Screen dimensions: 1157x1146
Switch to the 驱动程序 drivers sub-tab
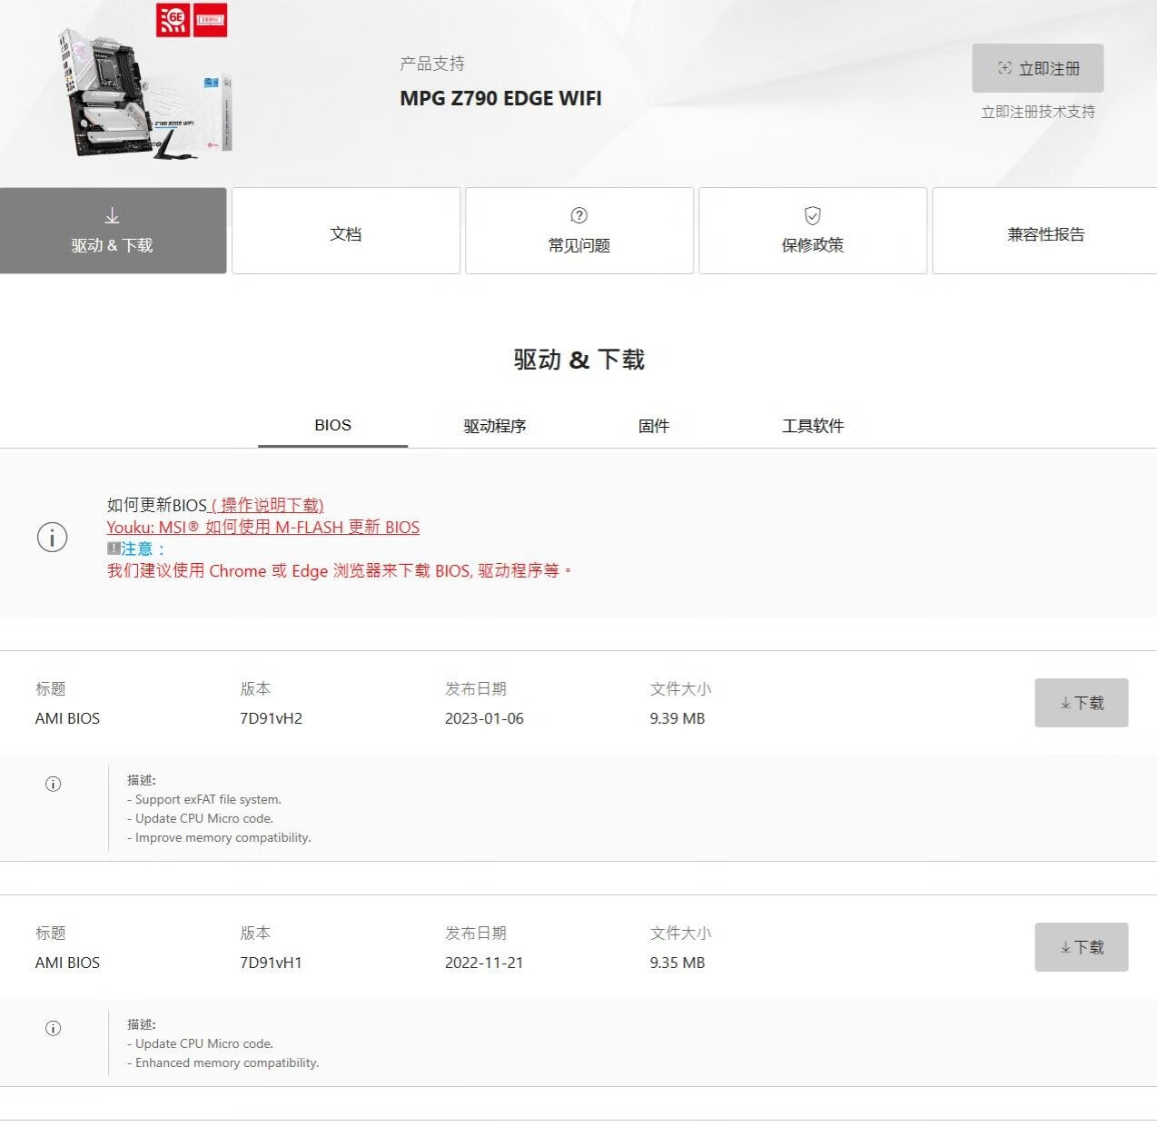click(x=495, y=426)
